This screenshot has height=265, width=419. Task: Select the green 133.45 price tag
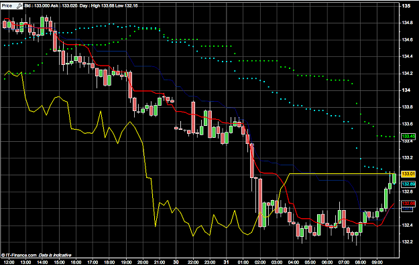pyautogui.click(x=408, y=137)
